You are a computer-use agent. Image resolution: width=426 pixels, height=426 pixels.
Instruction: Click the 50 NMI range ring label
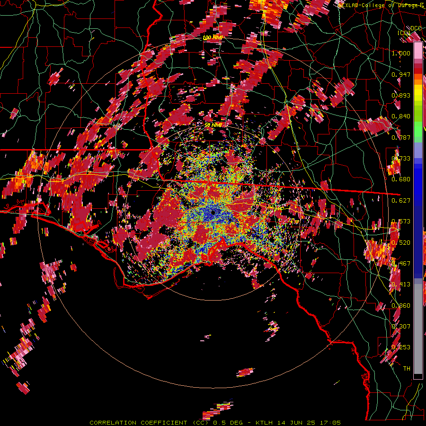(x=213, y=125)
